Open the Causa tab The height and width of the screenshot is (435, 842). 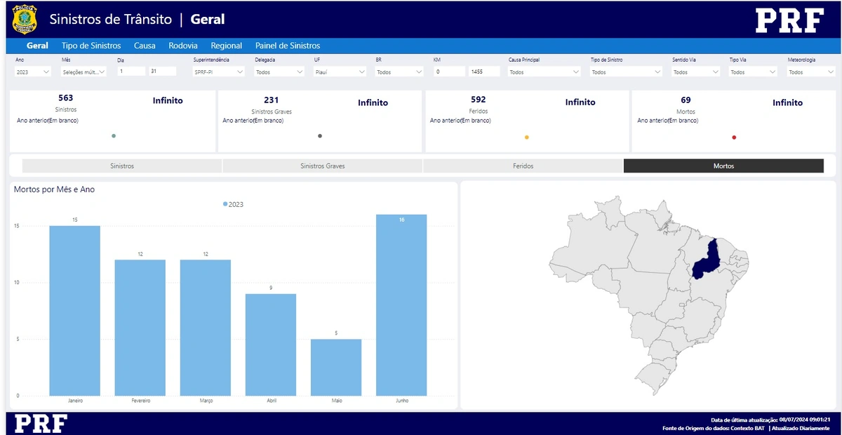tap(145, 46)
